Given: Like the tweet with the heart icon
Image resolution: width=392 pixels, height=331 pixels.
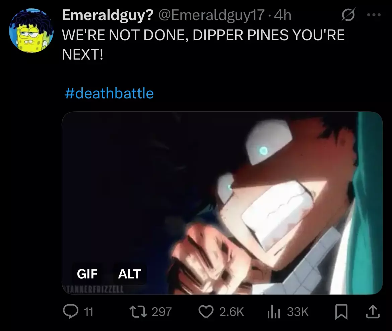Looking at the screenshot, I should (206, 312).
